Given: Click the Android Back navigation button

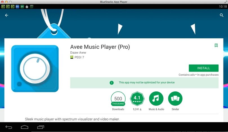Looking at the screenshot, I should [x=8, y=127].
